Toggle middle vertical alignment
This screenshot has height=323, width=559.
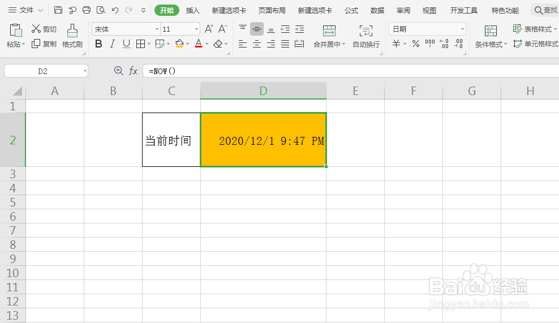coord(257,29)
